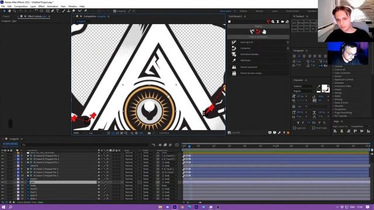
Task: Open the Duik wrench settings icon
Action: pos(279,132)
